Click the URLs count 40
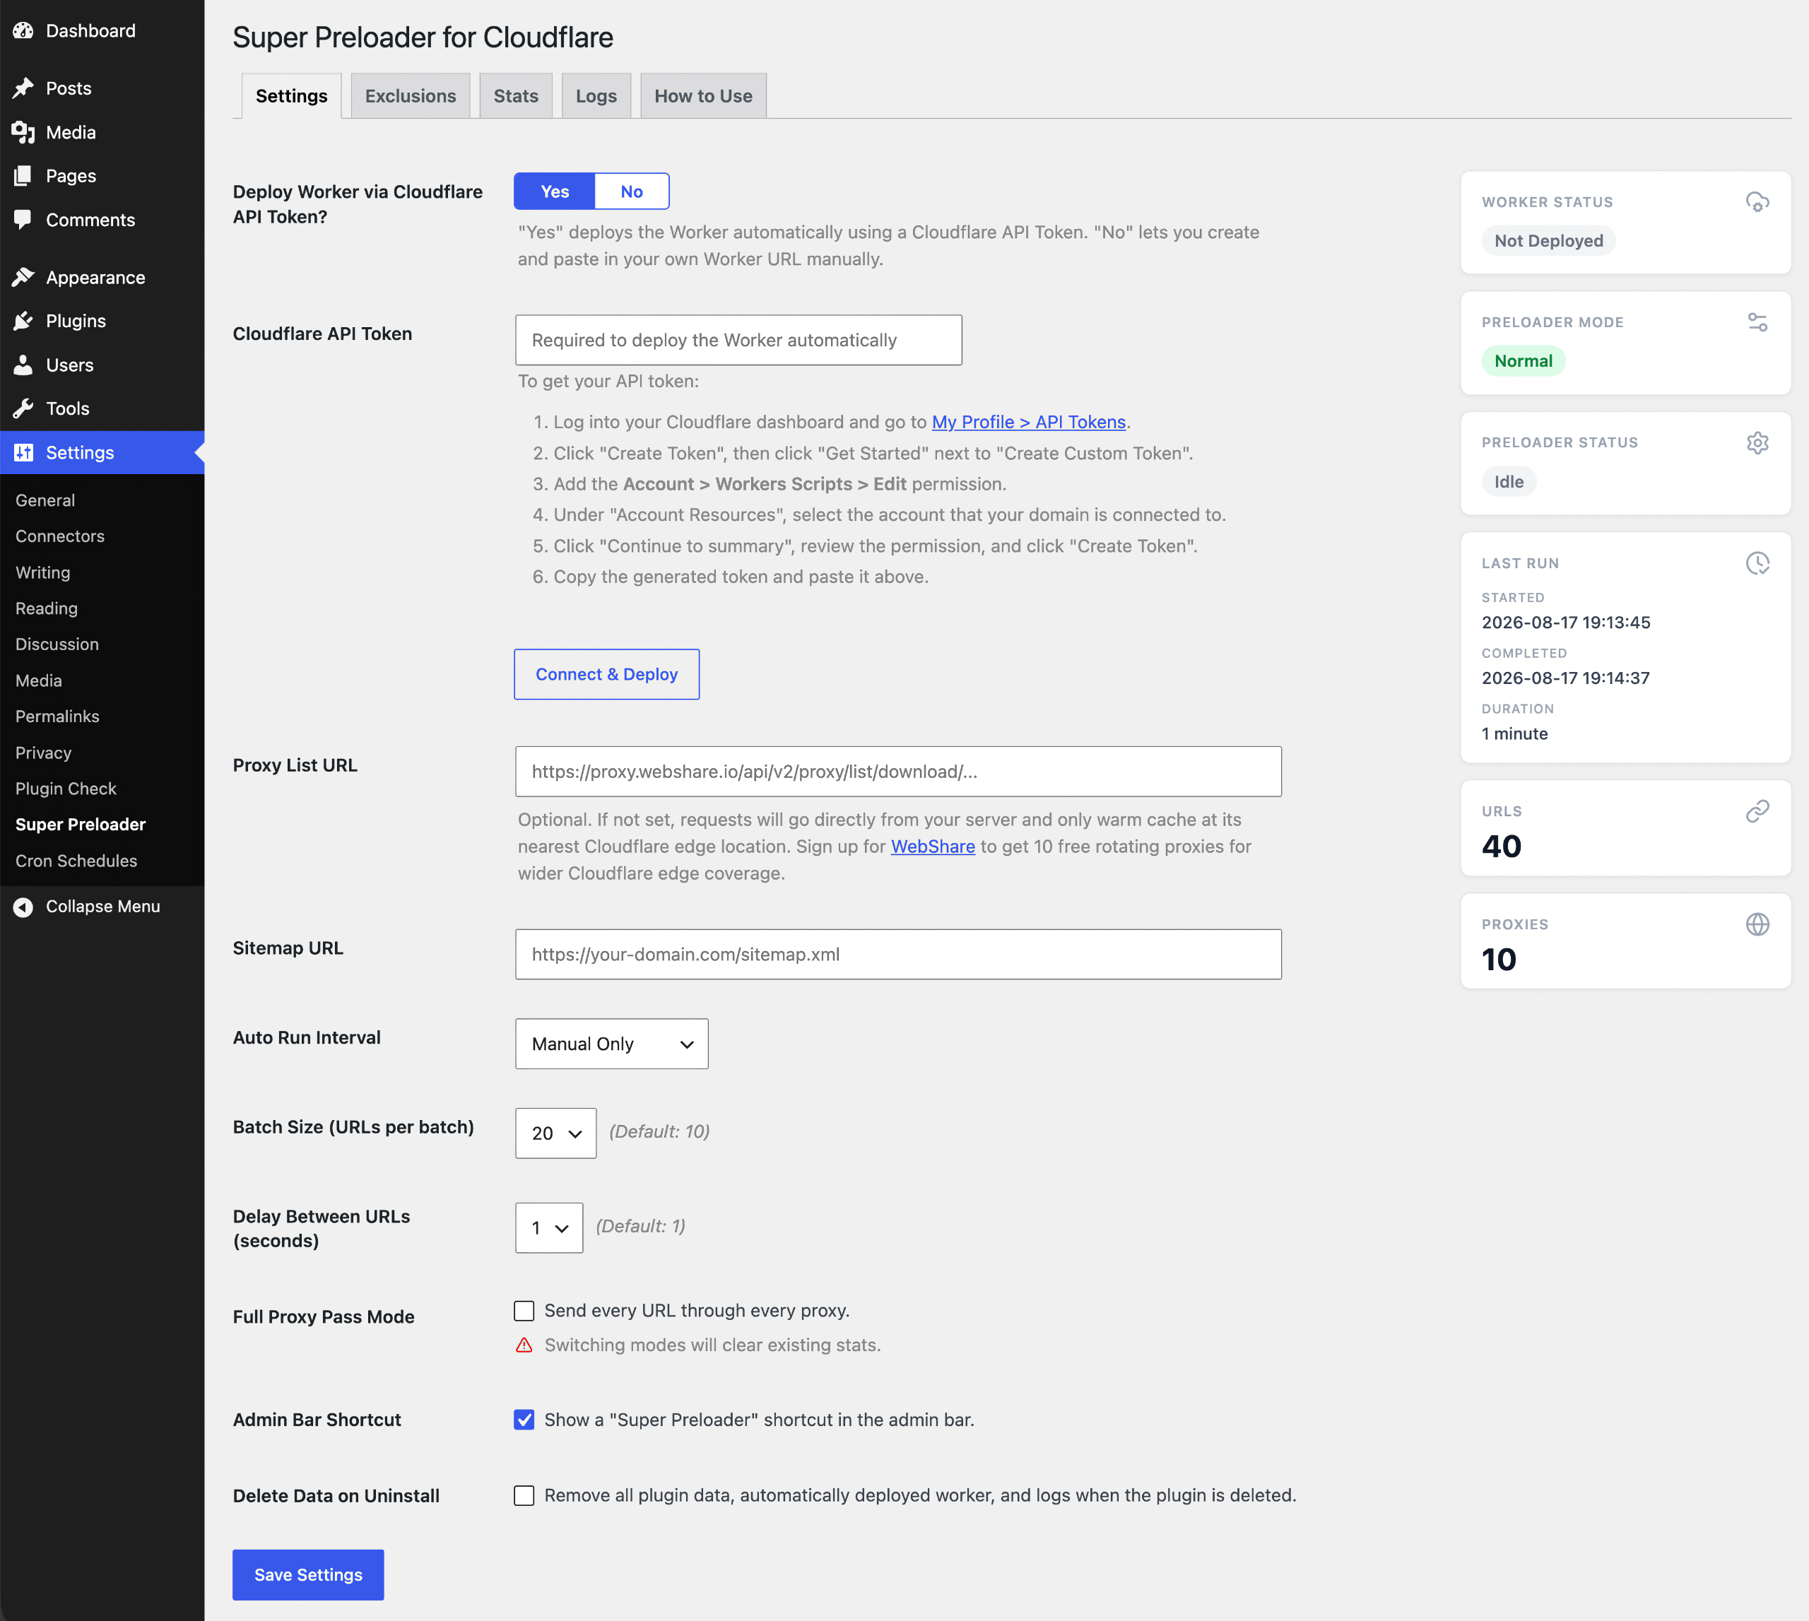The width and height of the screenshot is (1809, 1621). [1502, 846]
